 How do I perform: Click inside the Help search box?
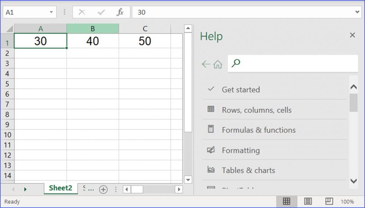coord(296,64)
